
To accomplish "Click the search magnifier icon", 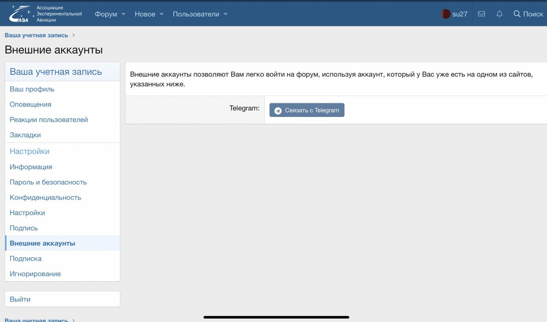I will pos(517,14).
